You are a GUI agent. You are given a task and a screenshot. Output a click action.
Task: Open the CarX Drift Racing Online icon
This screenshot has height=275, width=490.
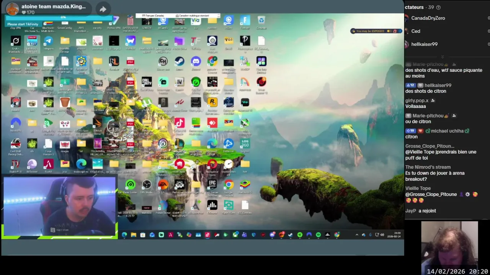point(16,143)
